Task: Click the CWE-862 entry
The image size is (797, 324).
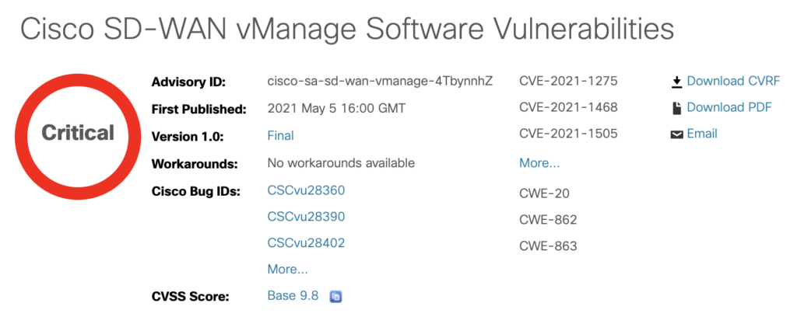Action: [x=548, y=220]
